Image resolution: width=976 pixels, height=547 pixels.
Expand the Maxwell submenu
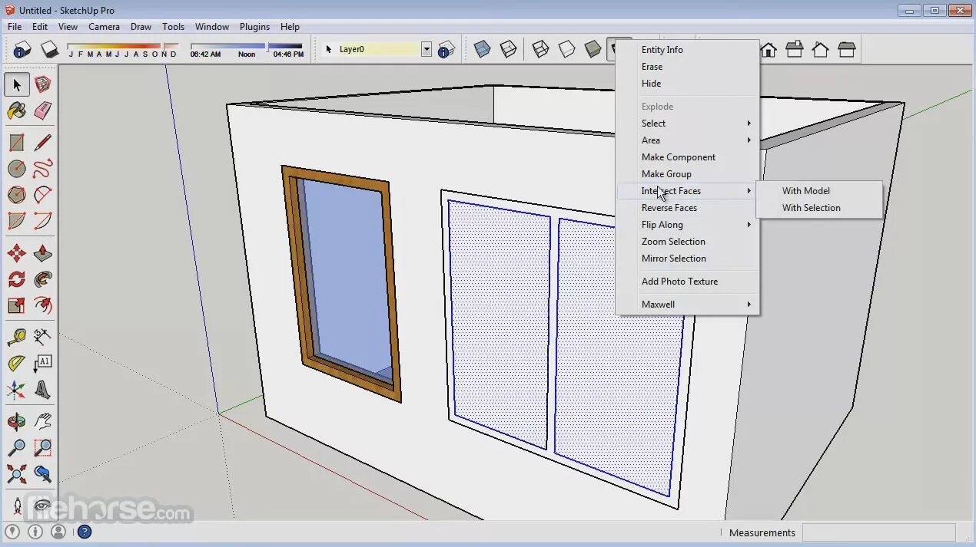[688, 305]
